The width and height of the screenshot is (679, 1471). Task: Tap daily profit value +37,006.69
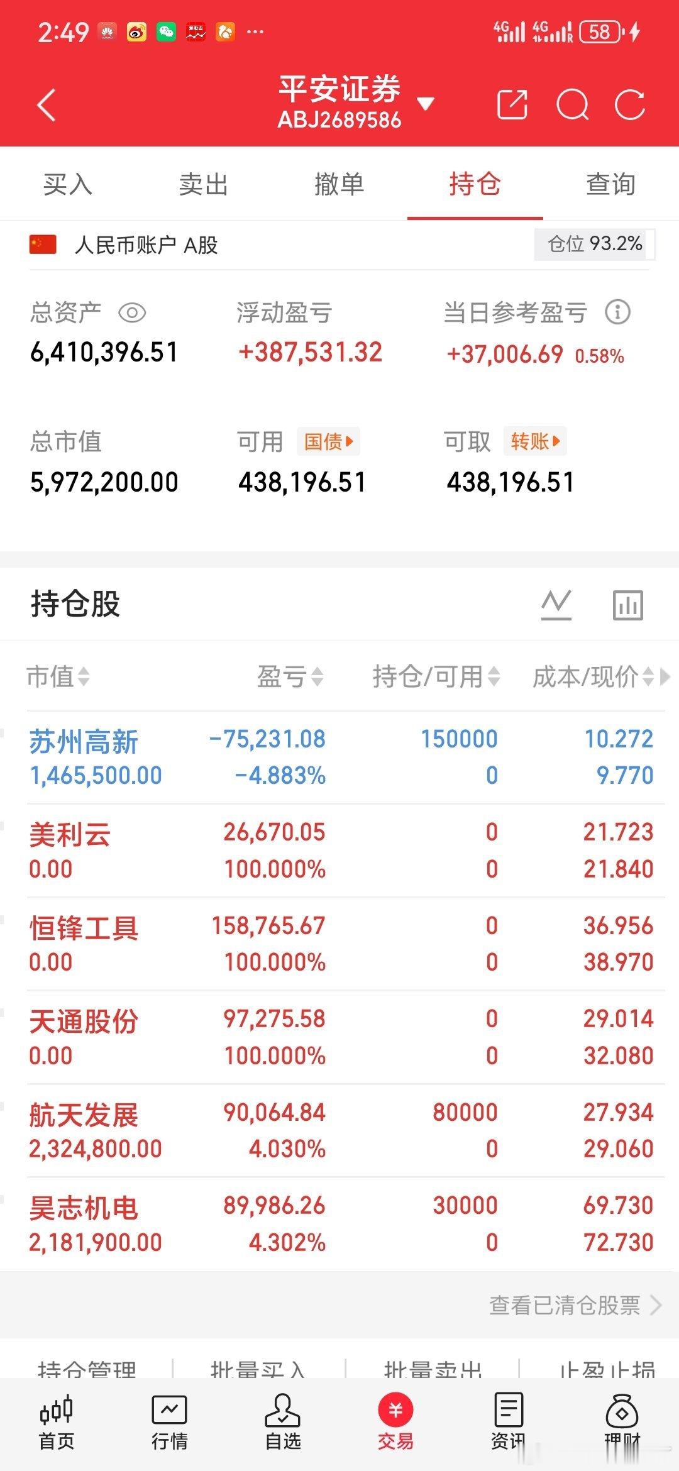pyautogui.click(x=505, y=355)
